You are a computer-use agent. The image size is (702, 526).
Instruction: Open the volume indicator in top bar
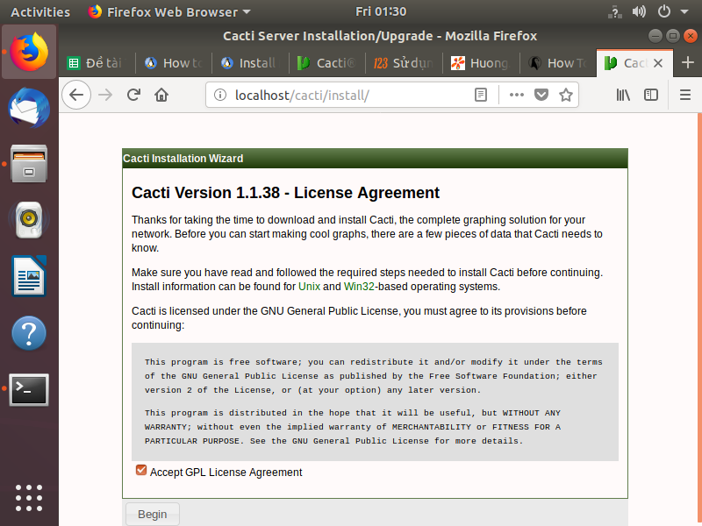pos(639,11)
